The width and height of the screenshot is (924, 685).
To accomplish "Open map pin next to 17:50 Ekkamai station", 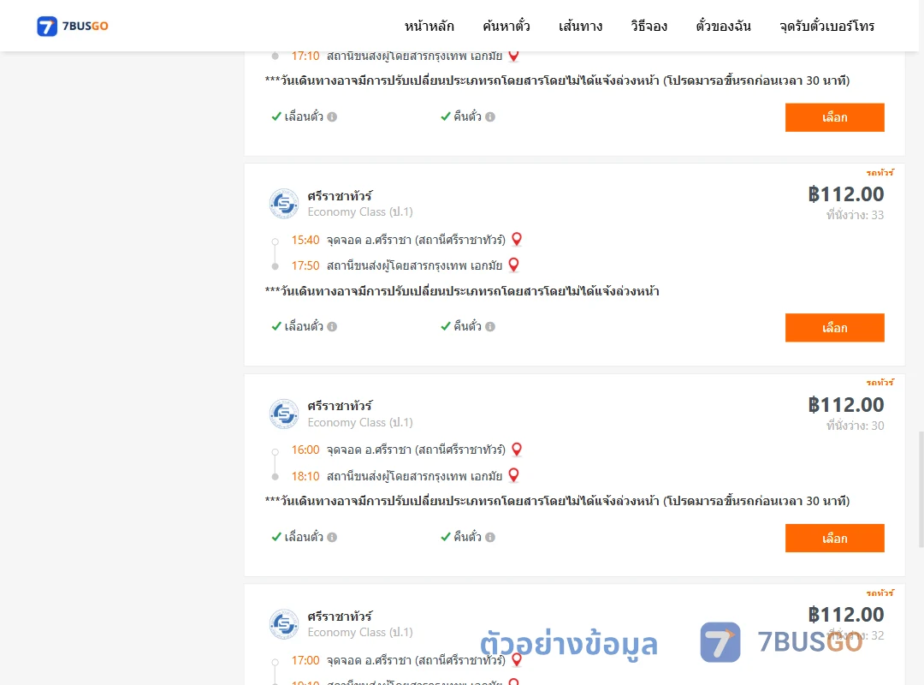I will [514, 265].
